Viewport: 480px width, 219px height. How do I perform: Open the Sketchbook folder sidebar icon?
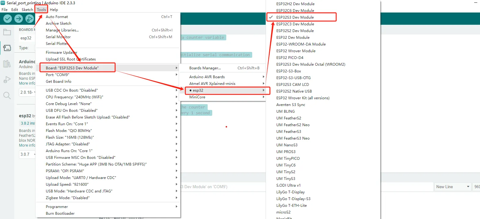click(x=7, y=32)
